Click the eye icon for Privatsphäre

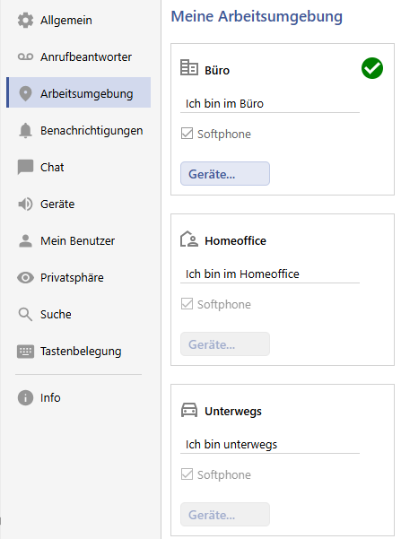click(x=25, y=277)
